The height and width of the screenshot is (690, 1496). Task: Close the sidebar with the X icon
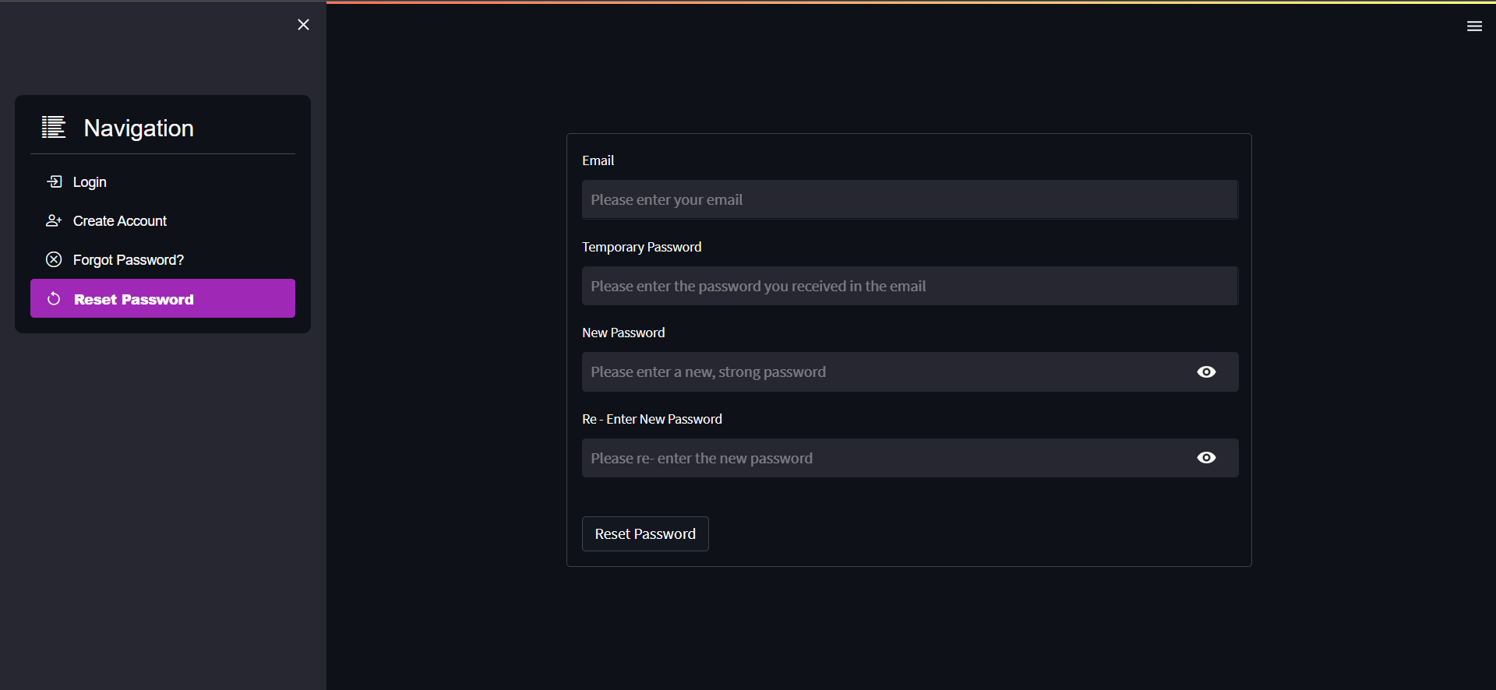pos(303,25)
